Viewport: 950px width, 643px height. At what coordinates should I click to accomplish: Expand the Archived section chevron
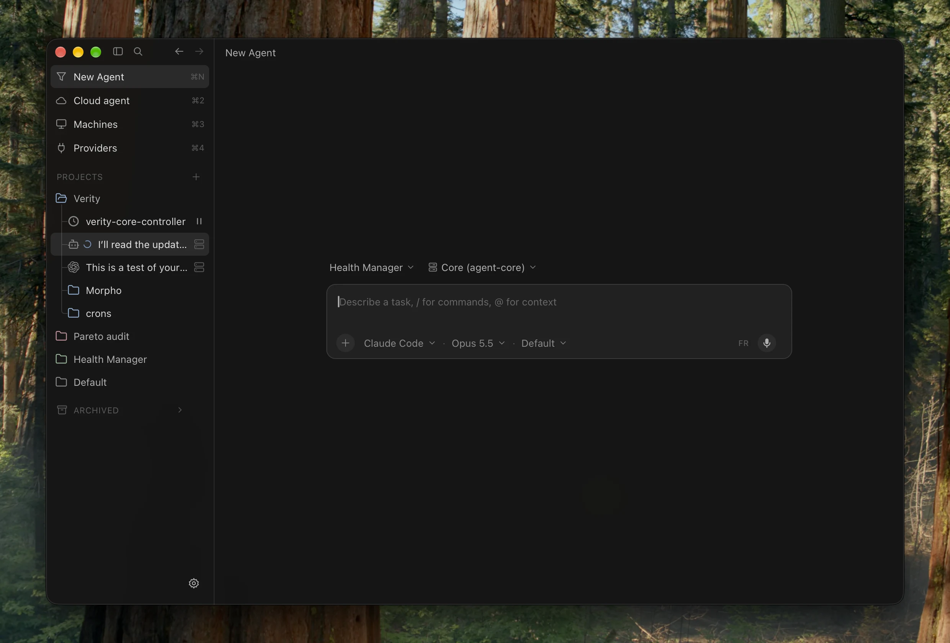pos(180,410)
